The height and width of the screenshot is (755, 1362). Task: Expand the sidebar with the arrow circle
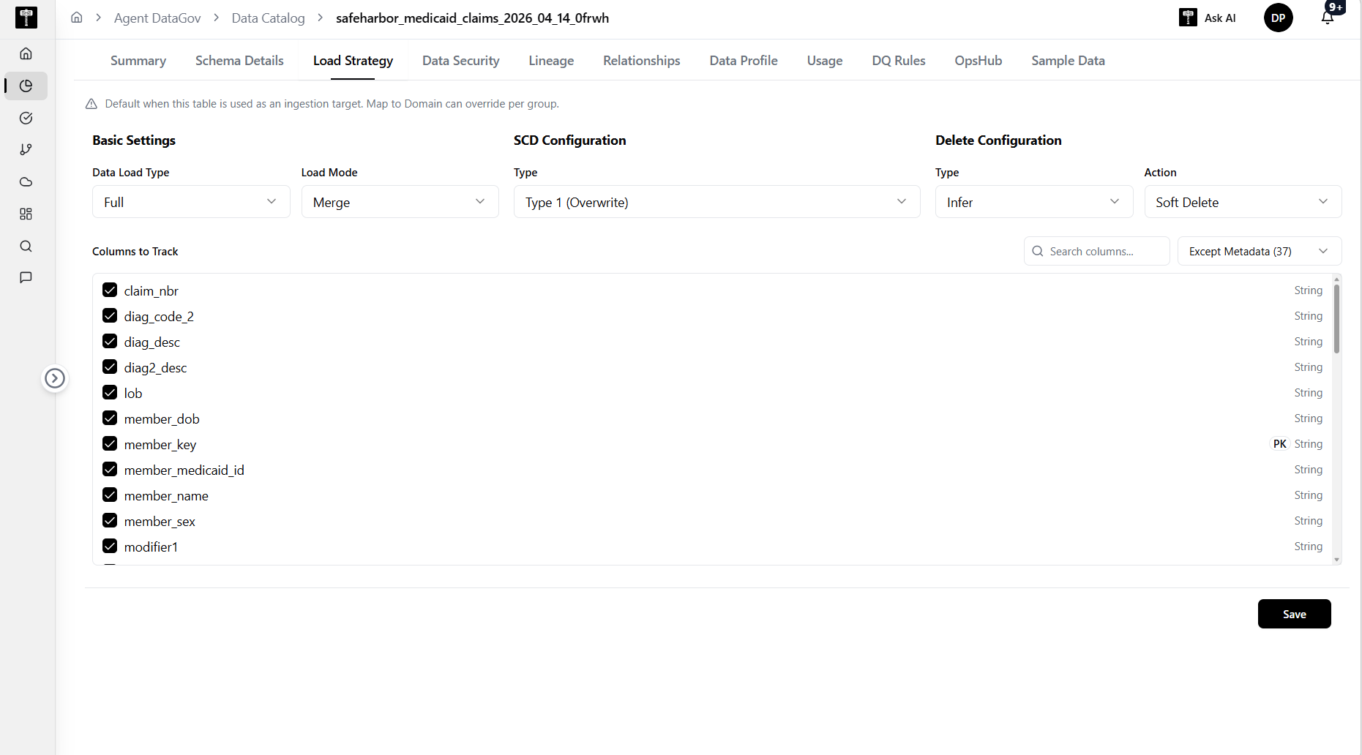(55, 378)
